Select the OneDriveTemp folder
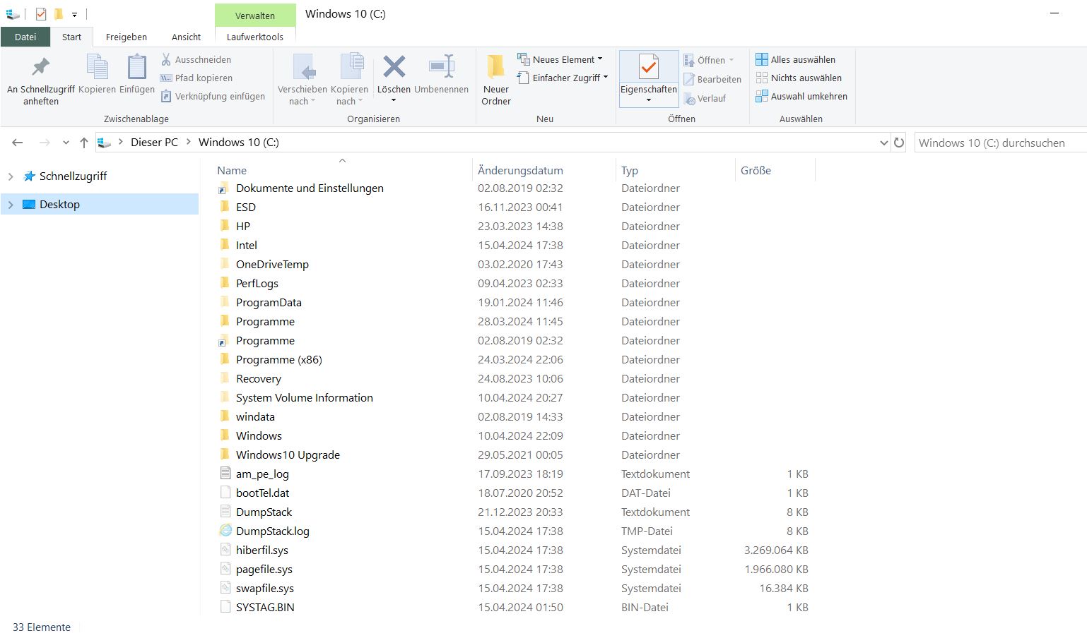The image size is (1087, 638). pos(272,265)
